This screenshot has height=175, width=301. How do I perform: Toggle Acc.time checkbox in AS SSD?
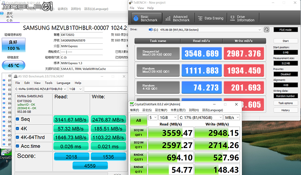[x=18, y=146]
